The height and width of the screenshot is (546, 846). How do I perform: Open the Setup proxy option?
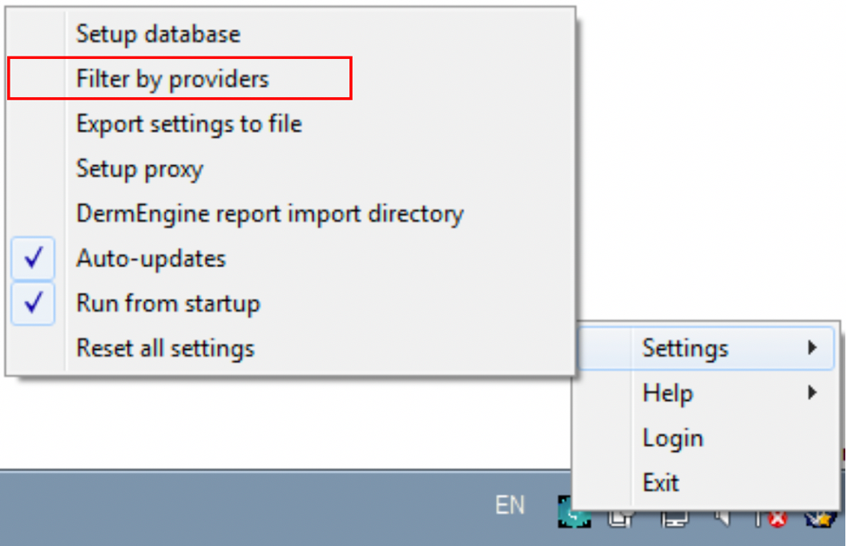pyautogui.click(x=140, y=168)
